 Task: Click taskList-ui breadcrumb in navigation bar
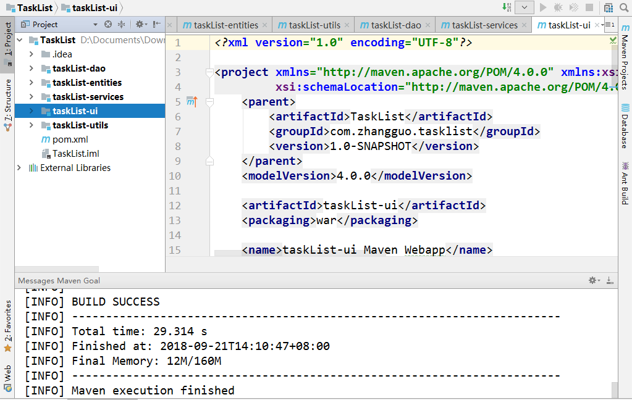(x=90, y=7)
